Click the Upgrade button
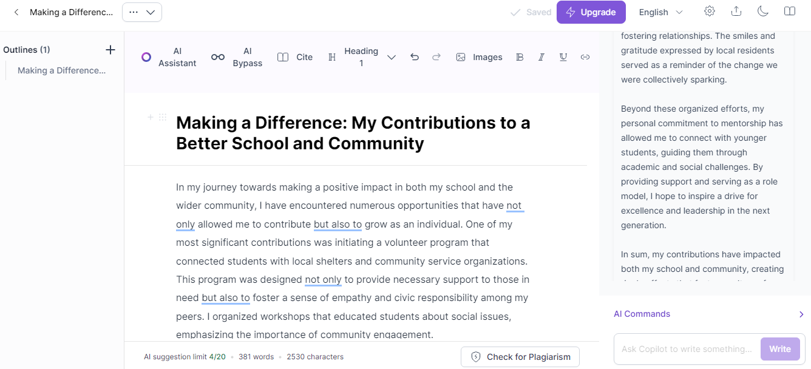Screen dimensions: 811x369 point(591,12)
